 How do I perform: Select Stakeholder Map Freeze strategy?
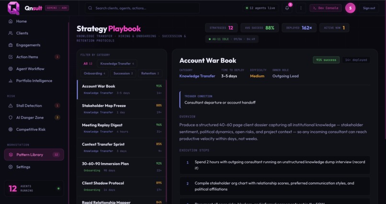coord(122,109)
